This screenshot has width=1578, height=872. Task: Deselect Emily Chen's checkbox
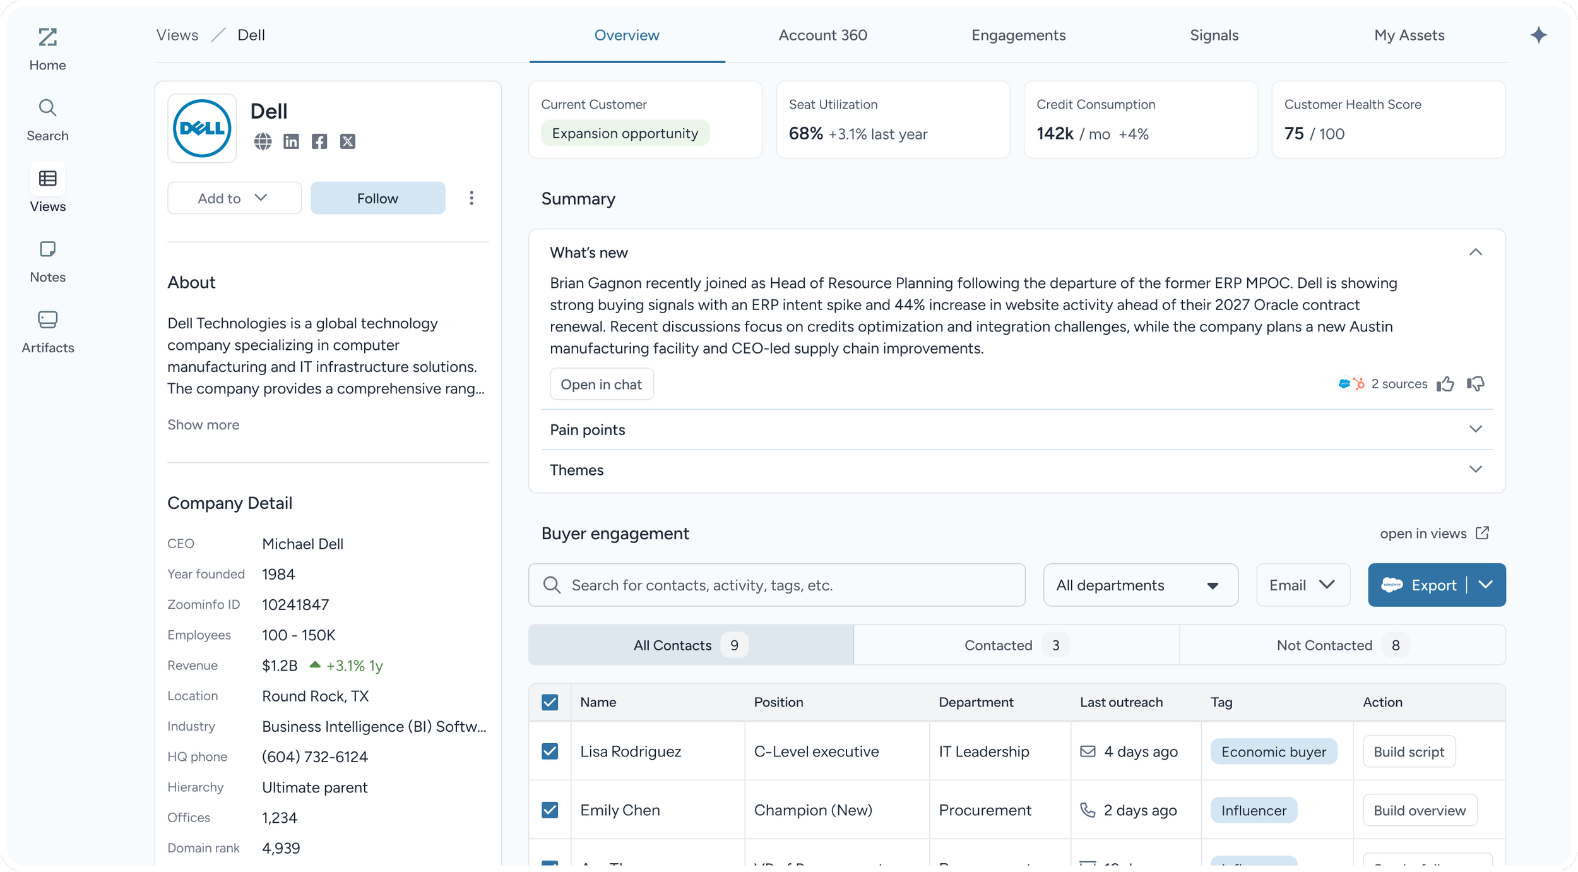coord(550,810)
